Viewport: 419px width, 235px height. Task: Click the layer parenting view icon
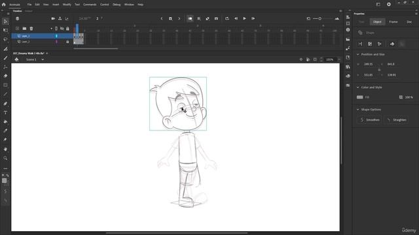[60, 19]
